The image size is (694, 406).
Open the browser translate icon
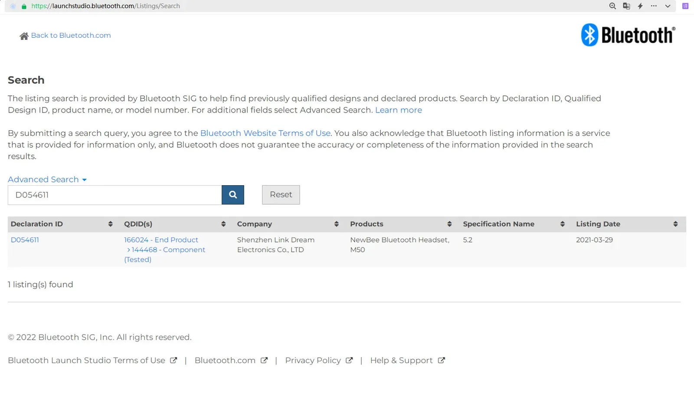pyautogui.click(x=626, y=6)
